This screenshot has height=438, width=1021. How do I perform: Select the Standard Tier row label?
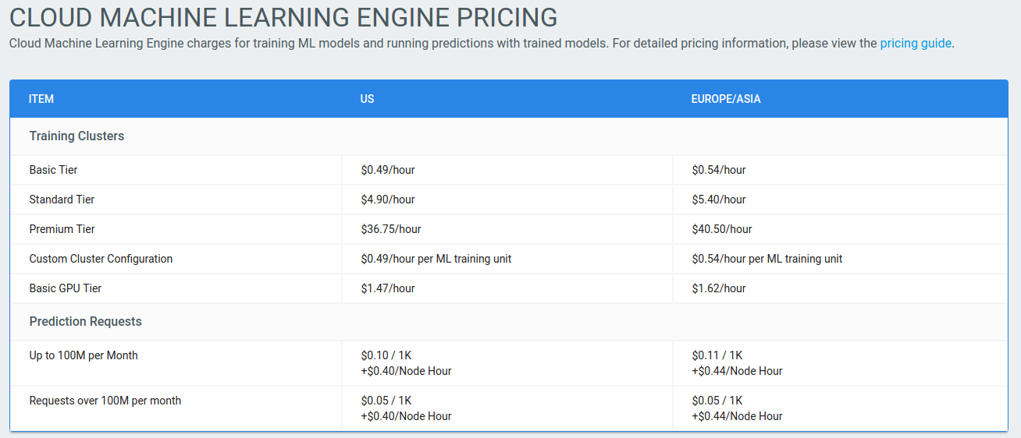click(62, 200)
